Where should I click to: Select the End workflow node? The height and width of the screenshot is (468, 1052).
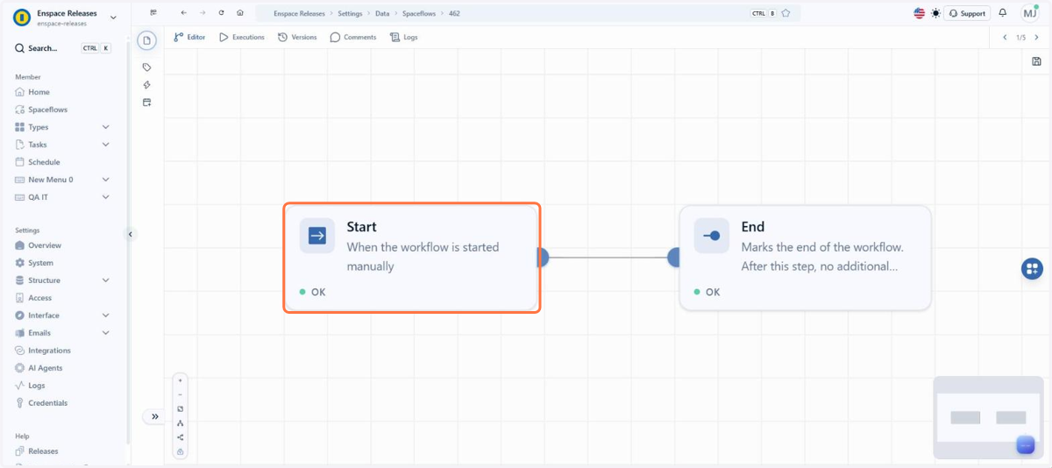[x=805, y=258]
